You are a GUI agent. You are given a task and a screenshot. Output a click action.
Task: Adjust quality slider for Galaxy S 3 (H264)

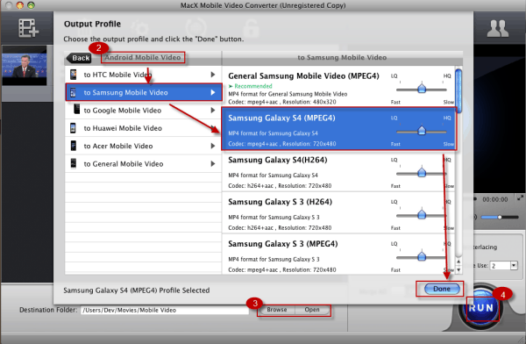[422, 215]
